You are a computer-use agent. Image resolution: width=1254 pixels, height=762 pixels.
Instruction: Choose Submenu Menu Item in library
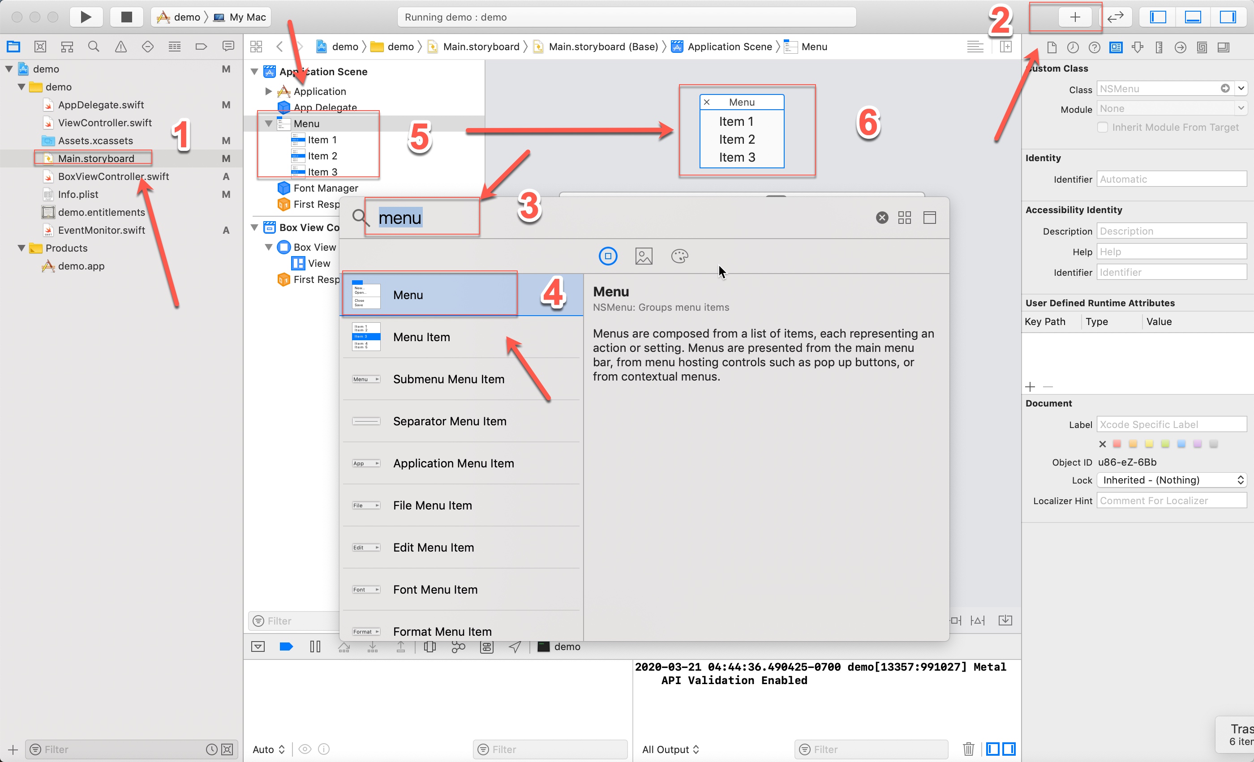461,379
